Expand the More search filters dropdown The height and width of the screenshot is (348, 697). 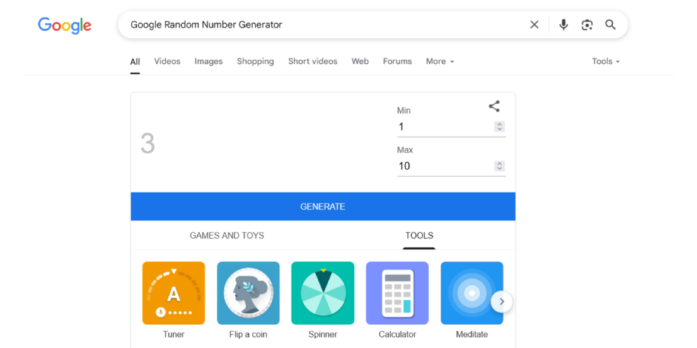point(440,61)
